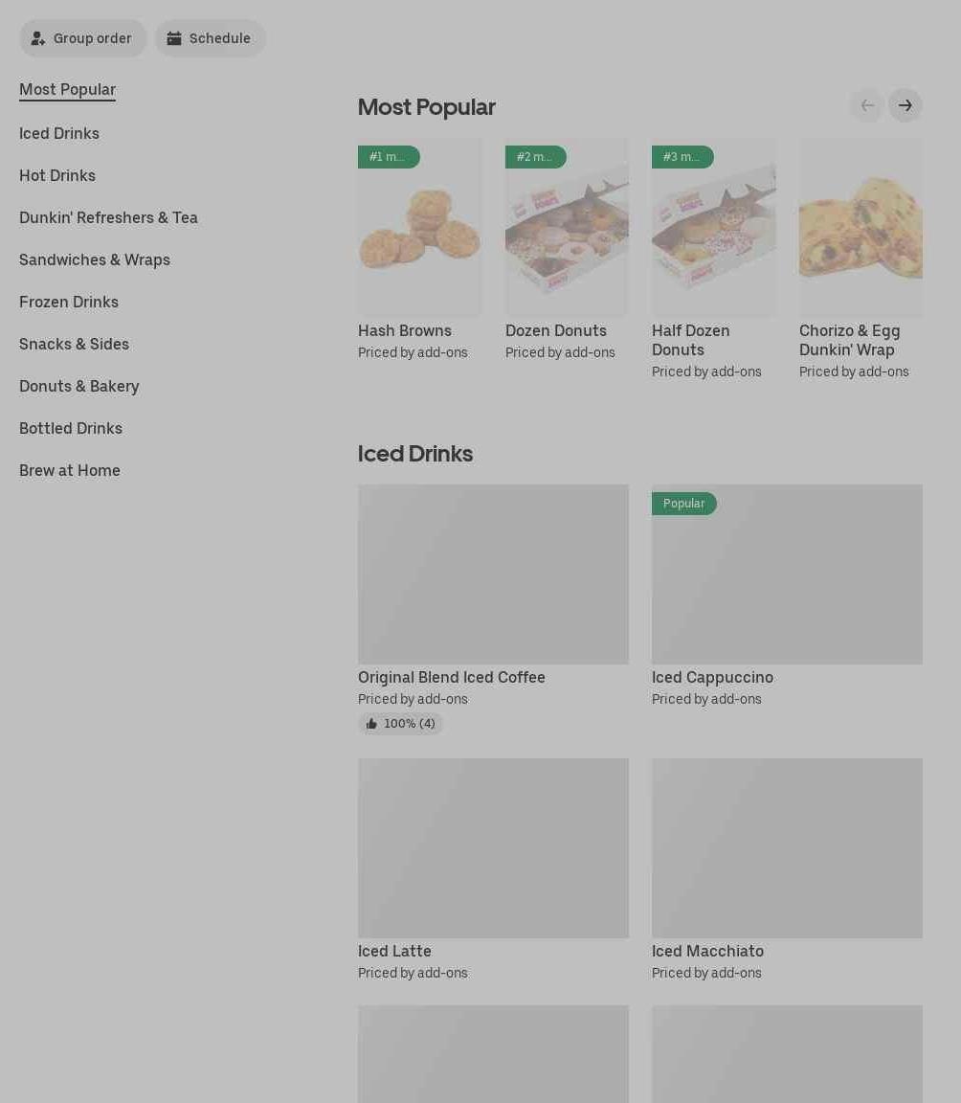This screenshot has height=1103, width=961.
Task: Open the Schedule option
Action: (x=210, y=38)
